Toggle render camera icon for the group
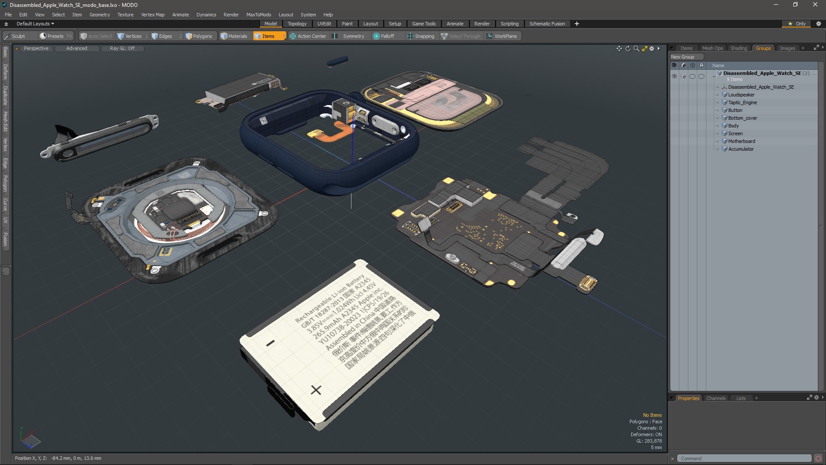Viewport: 826px width, 465px height. click(683, 76)
